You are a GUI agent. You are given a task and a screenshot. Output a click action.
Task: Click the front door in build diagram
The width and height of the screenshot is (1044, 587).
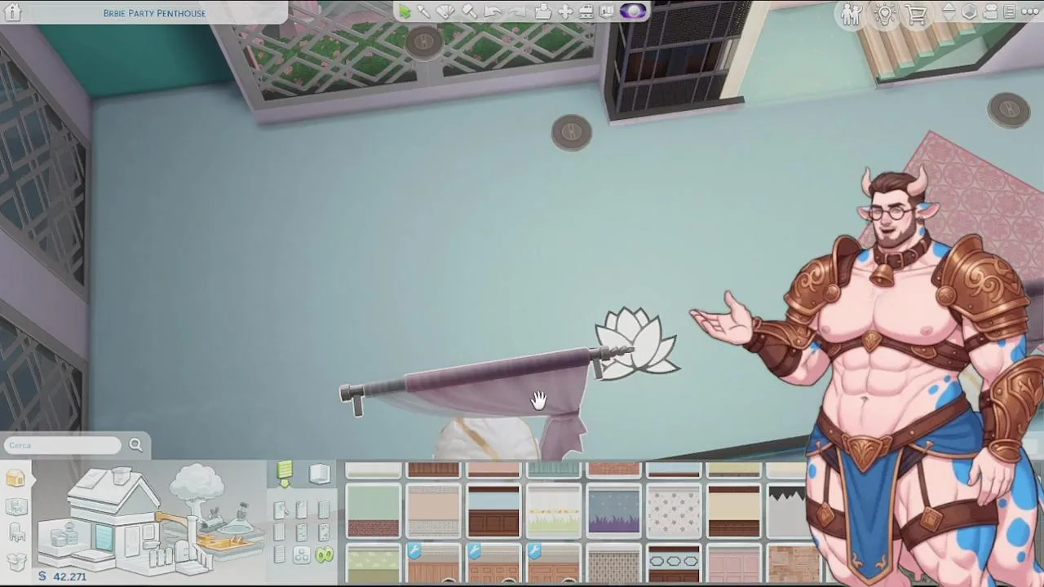132,541
